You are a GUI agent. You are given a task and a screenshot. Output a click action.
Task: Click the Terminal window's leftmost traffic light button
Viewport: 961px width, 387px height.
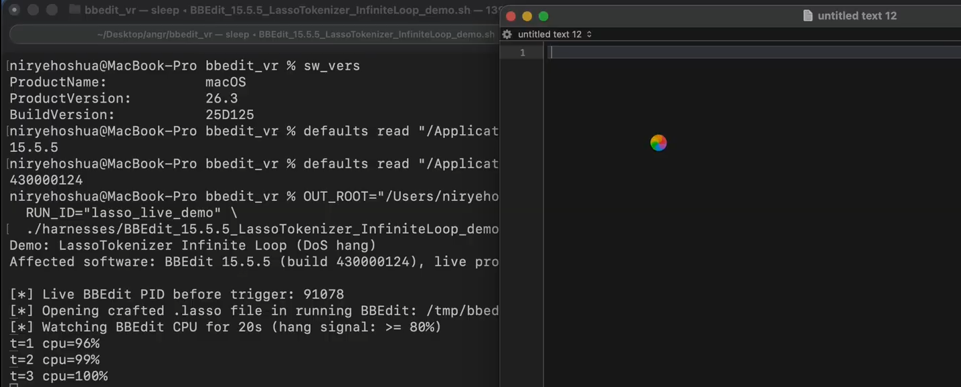tap(14, 10)
